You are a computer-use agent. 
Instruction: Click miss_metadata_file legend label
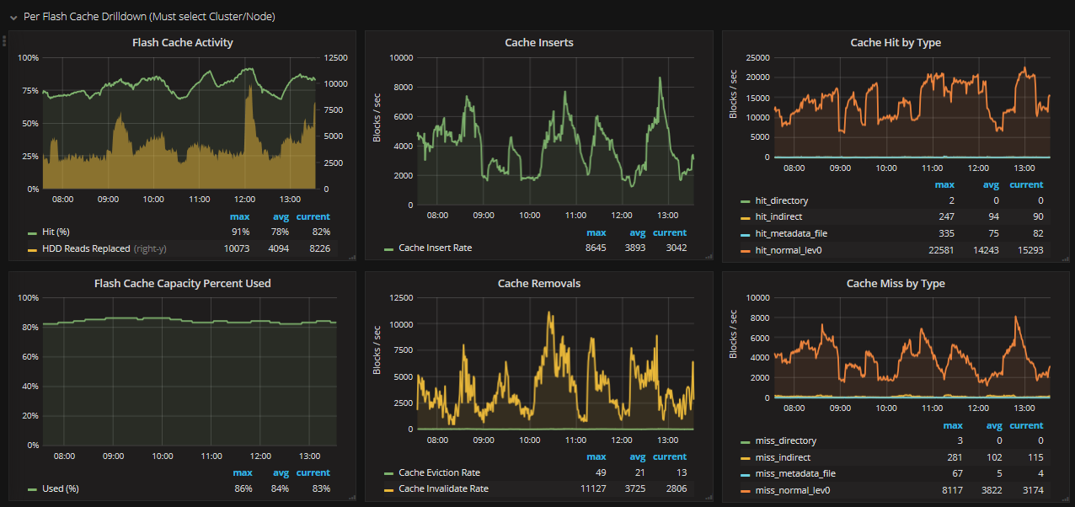(x=795, y=473)
